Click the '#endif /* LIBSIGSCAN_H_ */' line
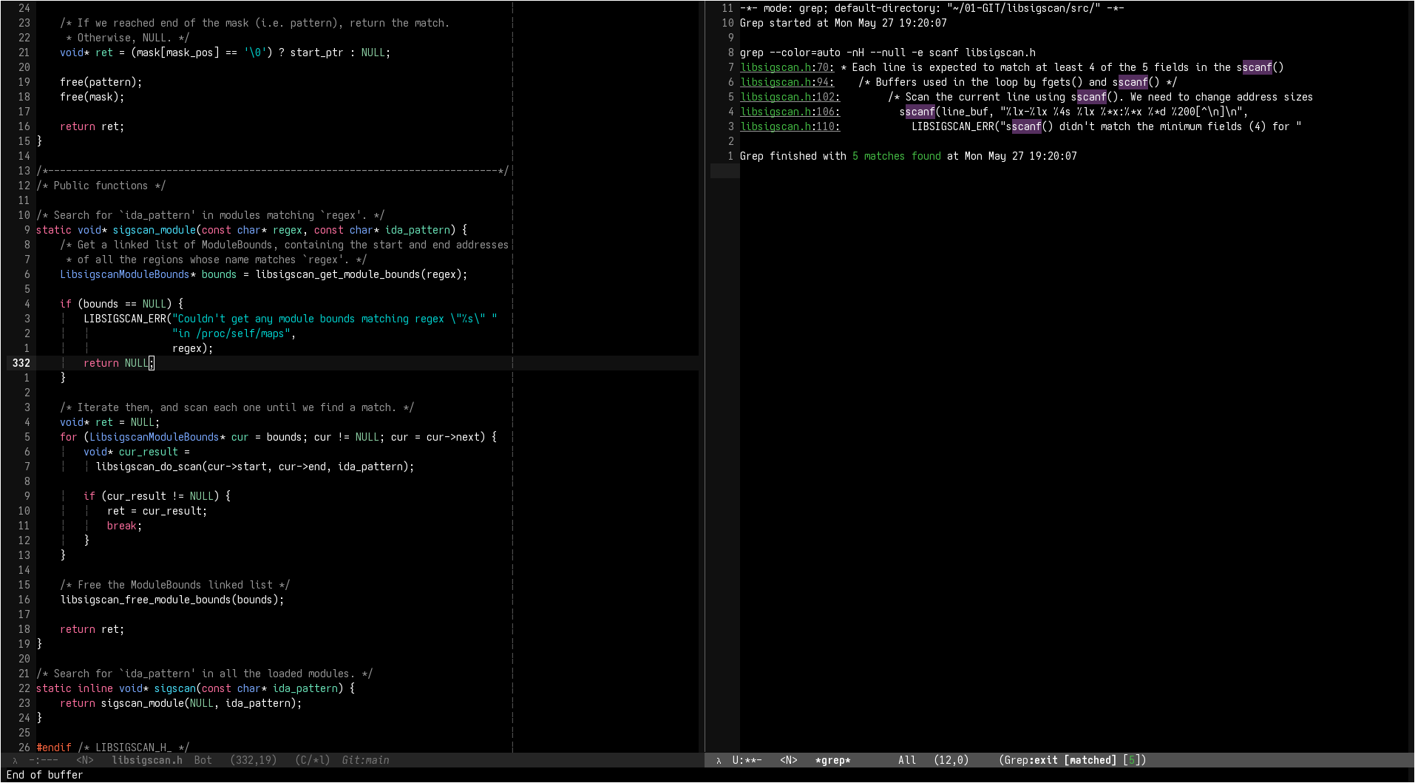Image resolution: width=1415 pixels, height=783 pixels. [x=113, y=748]
